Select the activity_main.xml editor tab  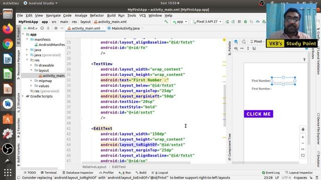86,28
